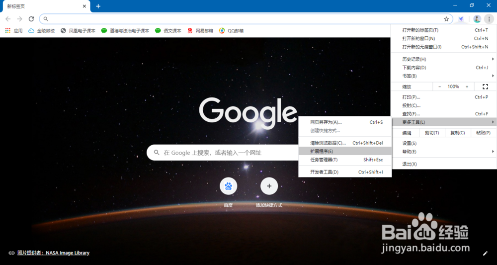Open 设置(S) from the menu
Screen dimensions: 497x265
[444, 143]
